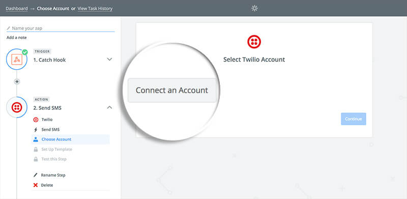Click the red X icon beside Delete

pos(36,185)
